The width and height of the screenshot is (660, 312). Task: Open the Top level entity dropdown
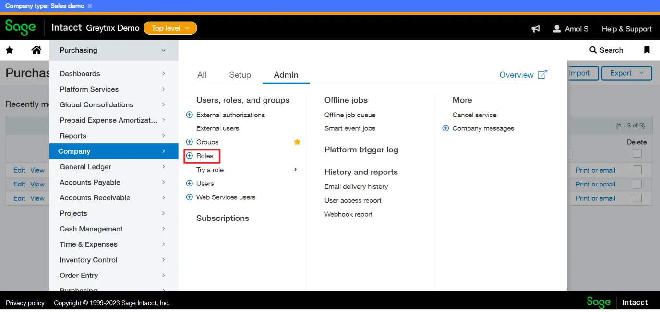tap(170, 28)
